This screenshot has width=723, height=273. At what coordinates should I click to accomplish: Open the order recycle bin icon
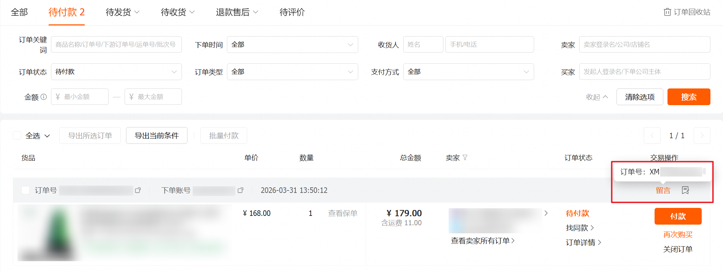pos(667,12)
